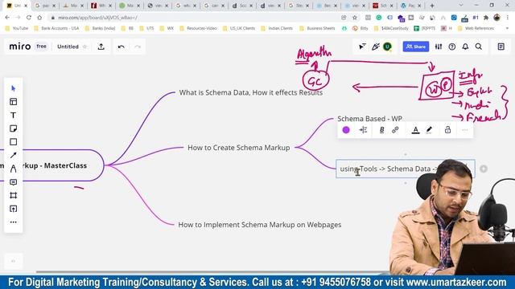Open the miro logo home link
The image size is (515, 289).
coord(20,47)
